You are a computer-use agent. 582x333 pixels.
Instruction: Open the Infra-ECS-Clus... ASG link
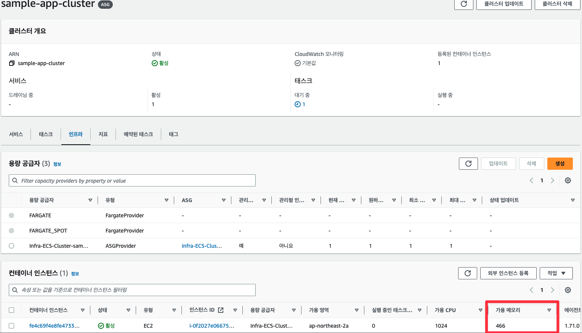pyautogui.click(x=202, y=246)
